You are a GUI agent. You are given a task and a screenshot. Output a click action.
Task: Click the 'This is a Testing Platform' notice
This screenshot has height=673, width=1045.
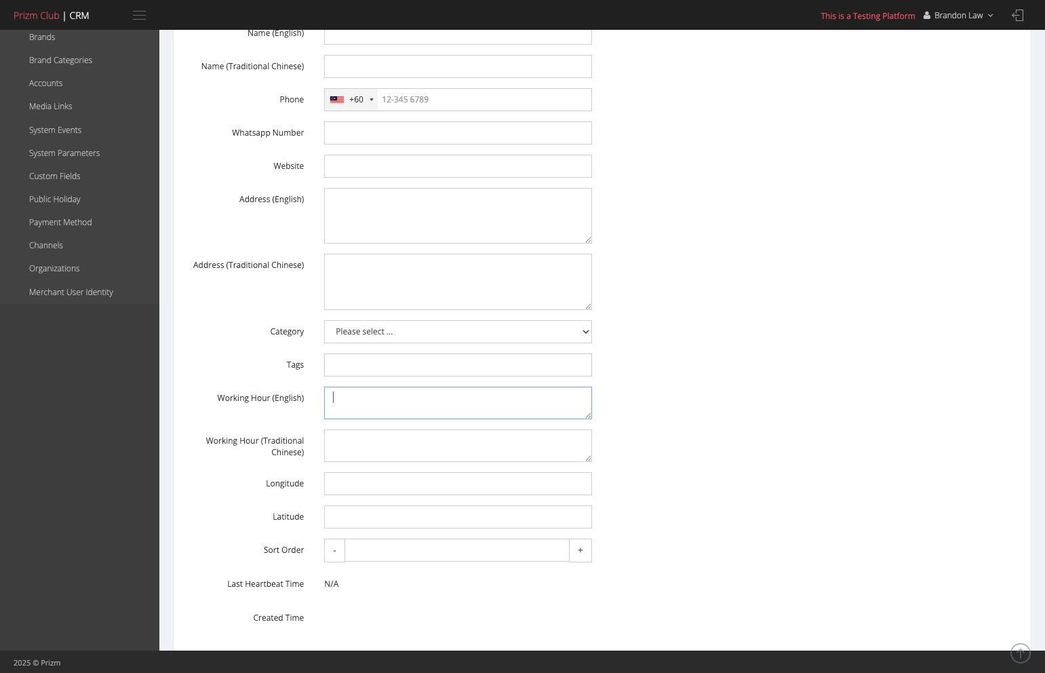(868, 16)
